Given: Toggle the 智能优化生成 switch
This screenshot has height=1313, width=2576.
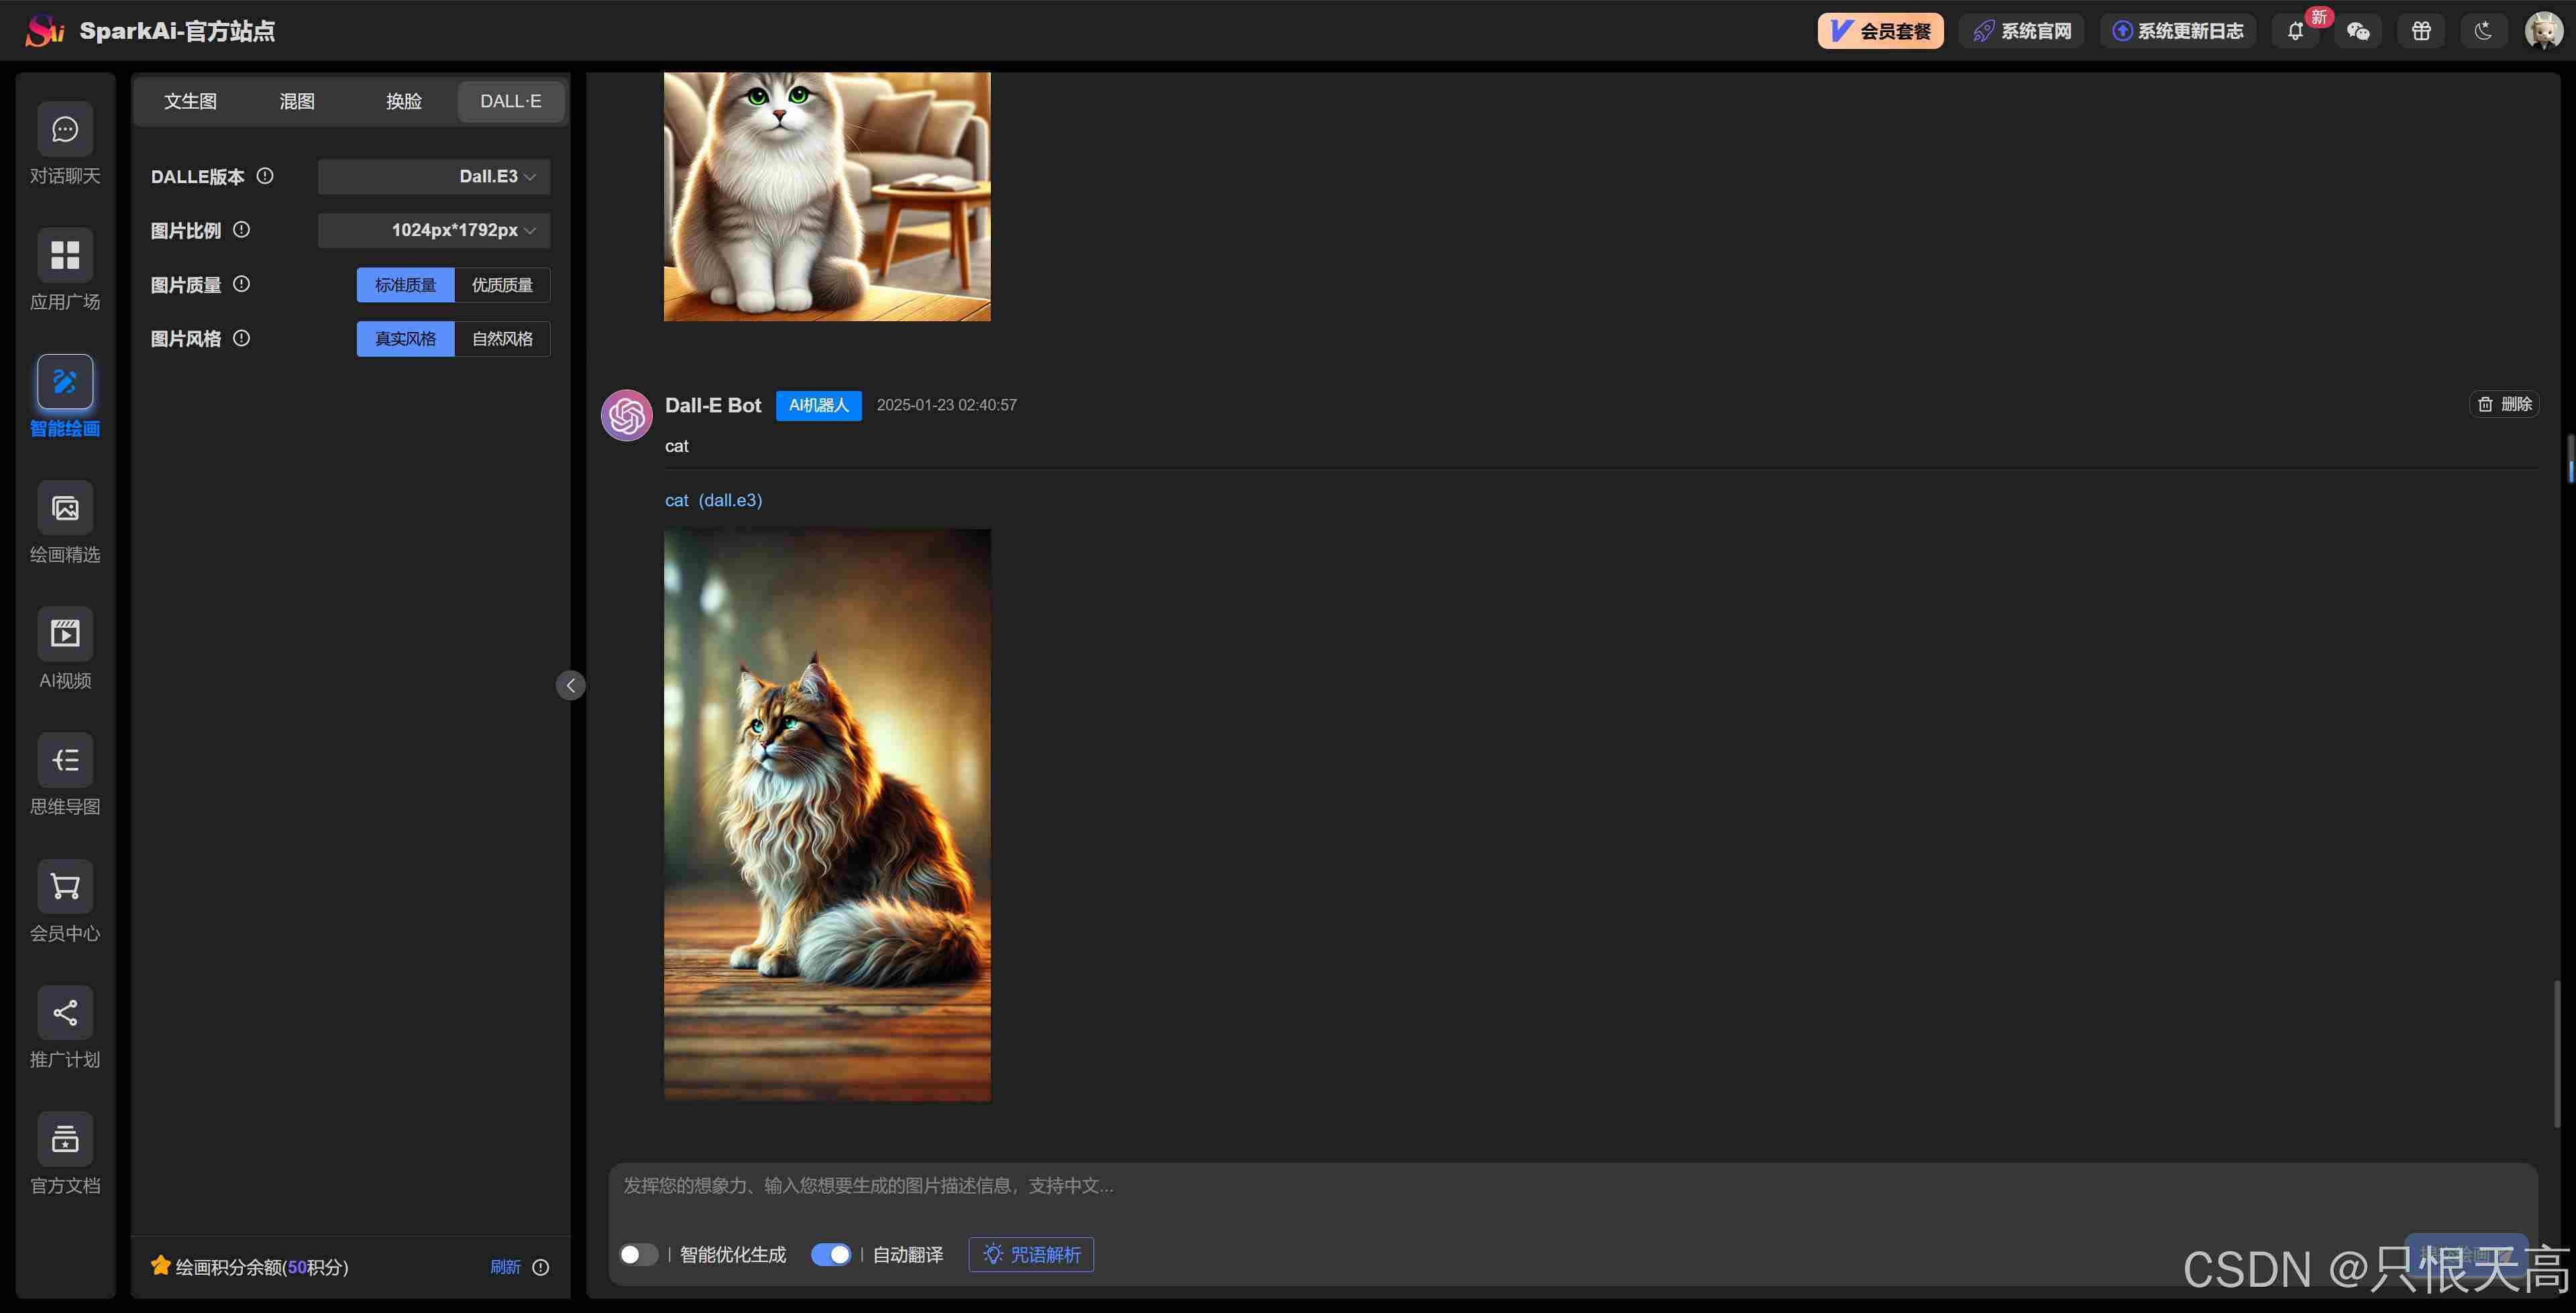Looking at the screenshot, I should click(x=638, y=1254).
